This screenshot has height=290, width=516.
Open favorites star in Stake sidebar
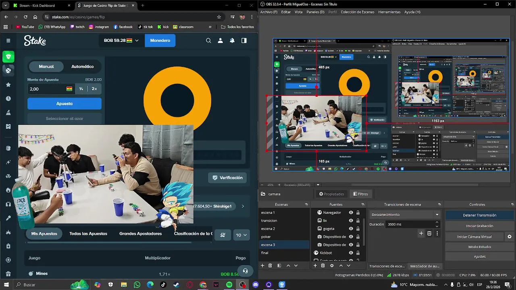click(x=8, y=85)
